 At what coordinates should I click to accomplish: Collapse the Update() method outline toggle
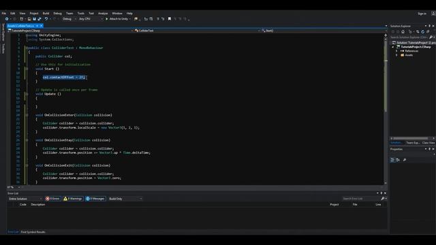tap(27, 94)
